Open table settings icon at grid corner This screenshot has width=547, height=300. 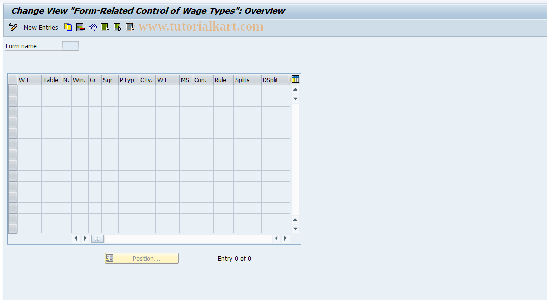pos(295,79)
